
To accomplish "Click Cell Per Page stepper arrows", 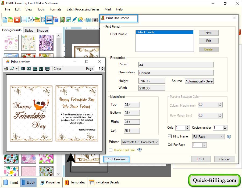I will click(204, 145).
